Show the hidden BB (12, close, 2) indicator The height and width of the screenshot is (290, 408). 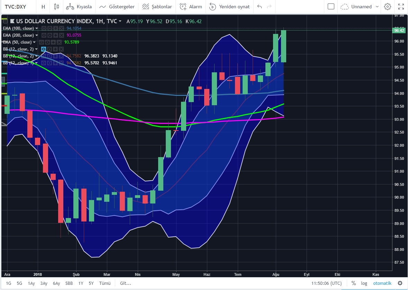point(44,49)
